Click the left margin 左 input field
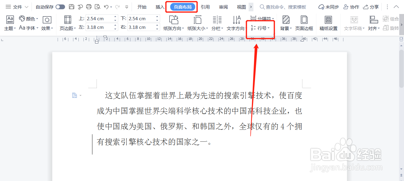404x181 pixels. (99, 27)
